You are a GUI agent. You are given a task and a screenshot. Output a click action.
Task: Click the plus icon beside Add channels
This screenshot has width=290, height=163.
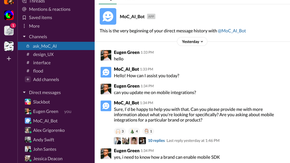click(28, 79)
